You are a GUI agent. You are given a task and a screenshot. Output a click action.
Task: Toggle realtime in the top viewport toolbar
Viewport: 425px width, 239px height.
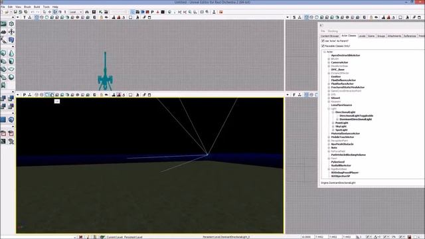29,17
